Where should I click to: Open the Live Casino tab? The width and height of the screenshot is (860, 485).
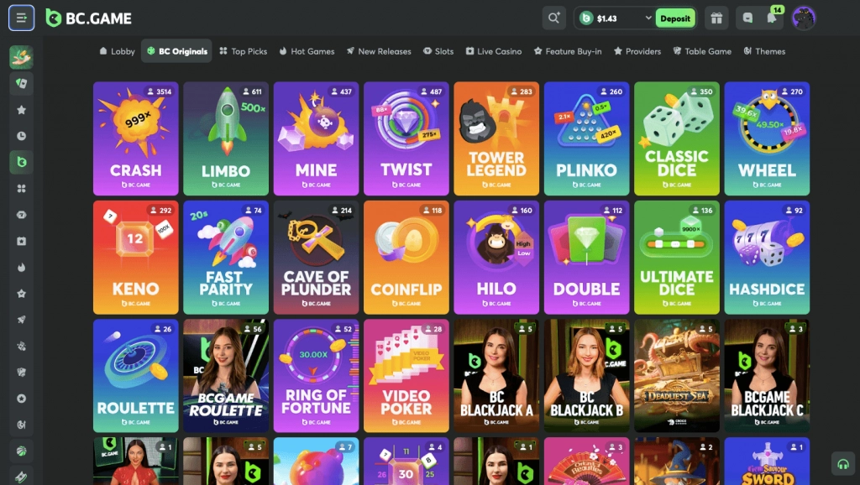pos(494,51)
